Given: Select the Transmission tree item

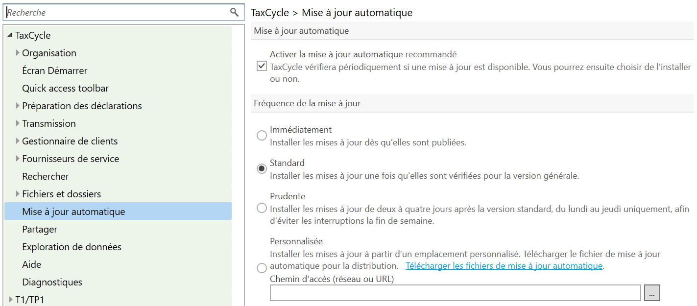Looking at the screenshot, I should [x=49, y=123].
